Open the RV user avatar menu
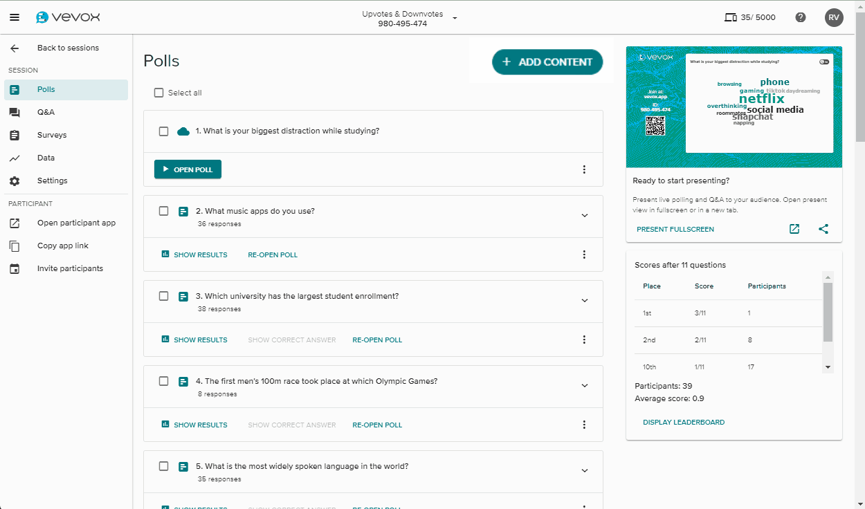 click(x=834, y=17)
